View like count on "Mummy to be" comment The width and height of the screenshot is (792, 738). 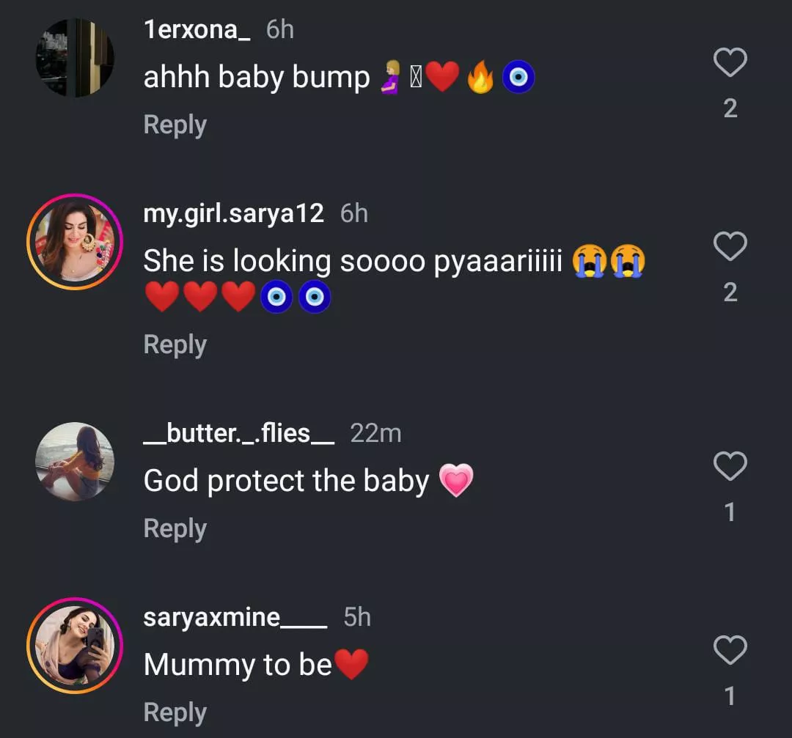click(730, 695)
